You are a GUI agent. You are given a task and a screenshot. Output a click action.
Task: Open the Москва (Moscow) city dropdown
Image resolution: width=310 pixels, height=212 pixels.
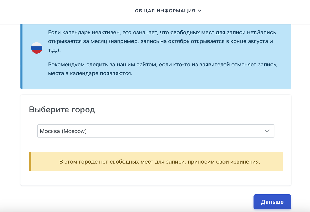pos(156,131)
